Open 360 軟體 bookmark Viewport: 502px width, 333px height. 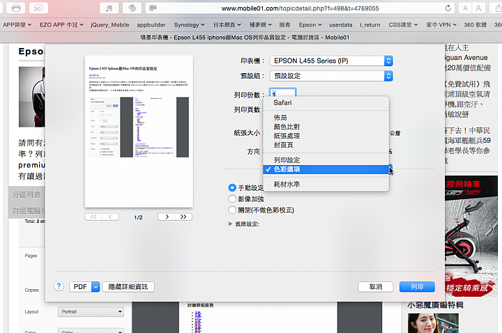point(475,24)
